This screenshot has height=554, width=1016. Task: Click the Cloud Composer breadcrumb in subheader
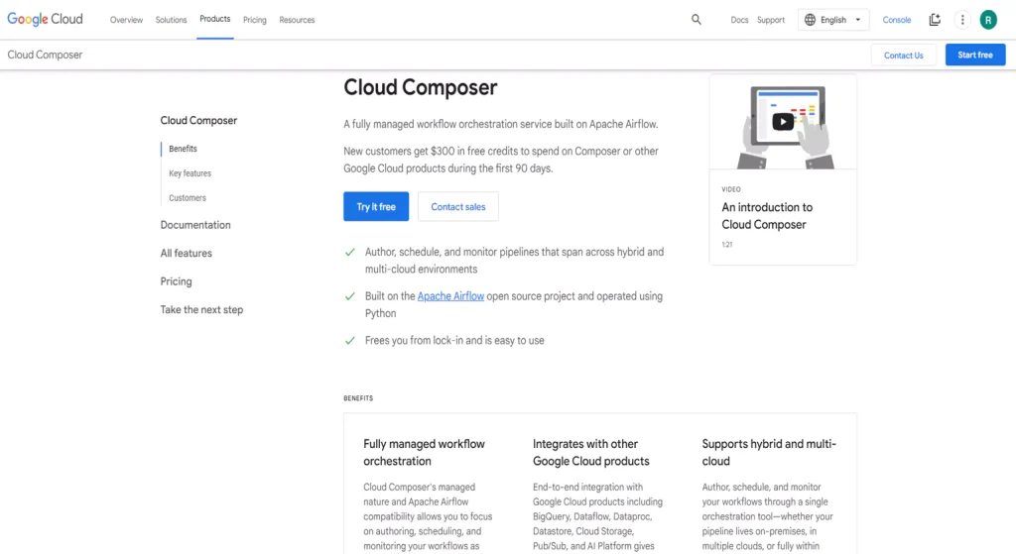point(45,55)
